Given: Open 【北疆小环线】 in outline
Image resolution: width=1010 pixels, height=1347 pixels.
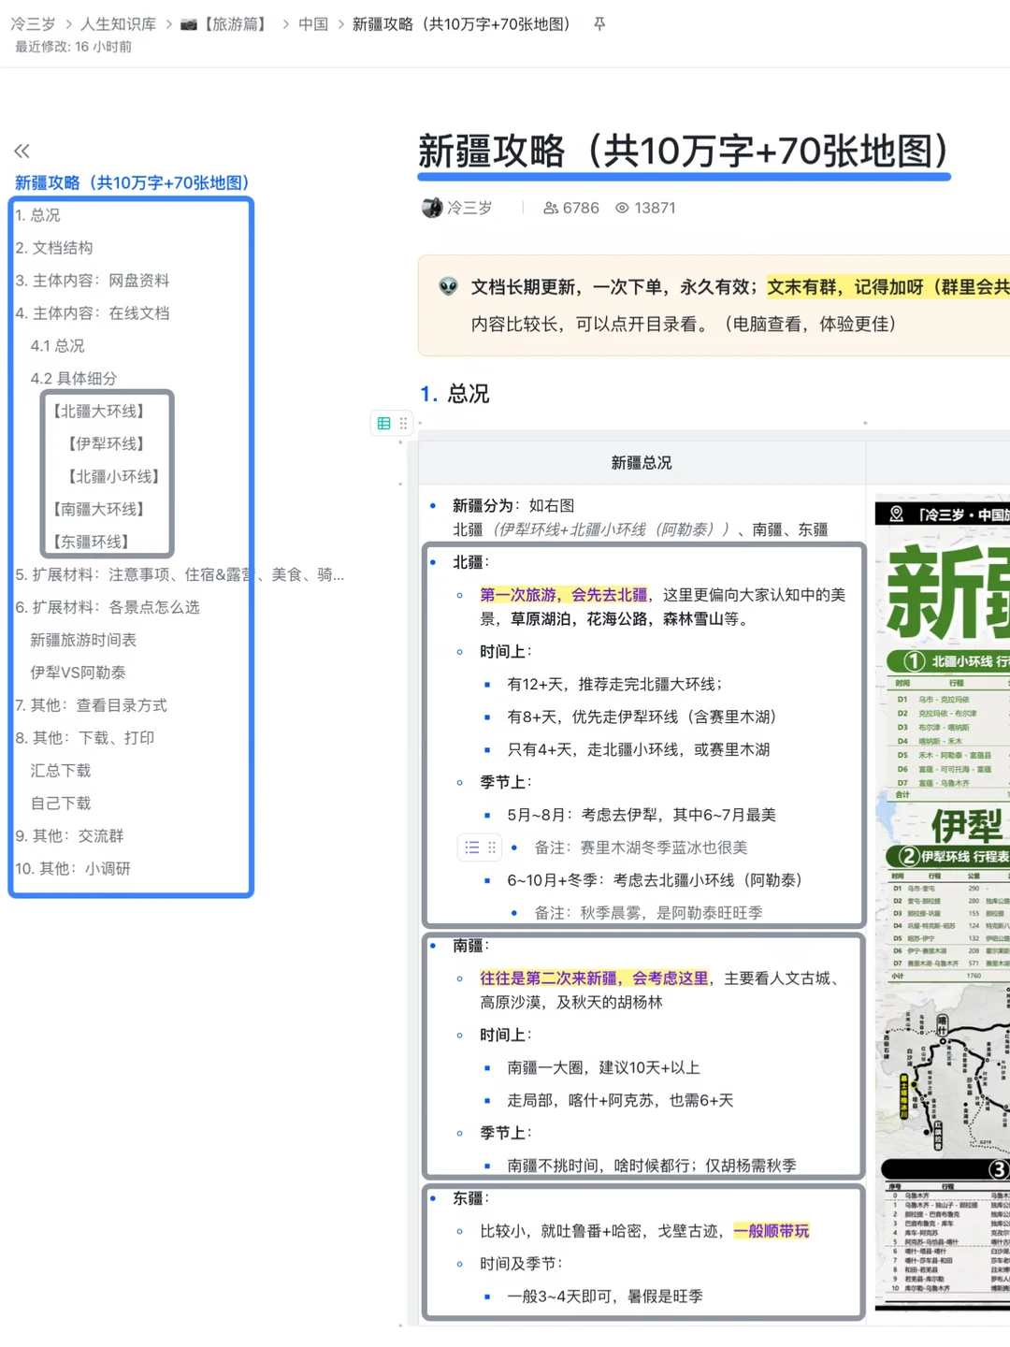Looking at the screenshot, I should pyautogui.click(x=113, y=477).
